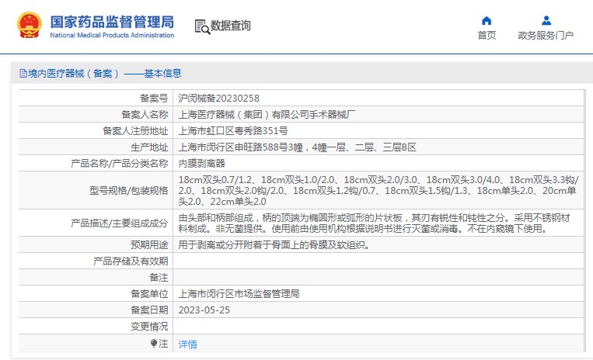Click the home house icon
This screenshot has height=360, width=593.
pyautogui.click(x=487, y=20)
